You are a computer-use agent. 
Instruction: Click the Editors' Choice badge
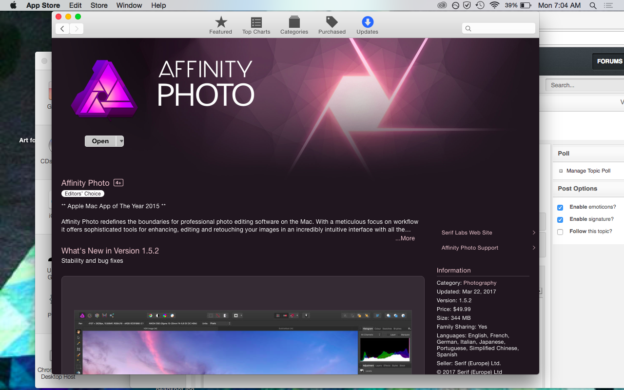click(83, 194)
